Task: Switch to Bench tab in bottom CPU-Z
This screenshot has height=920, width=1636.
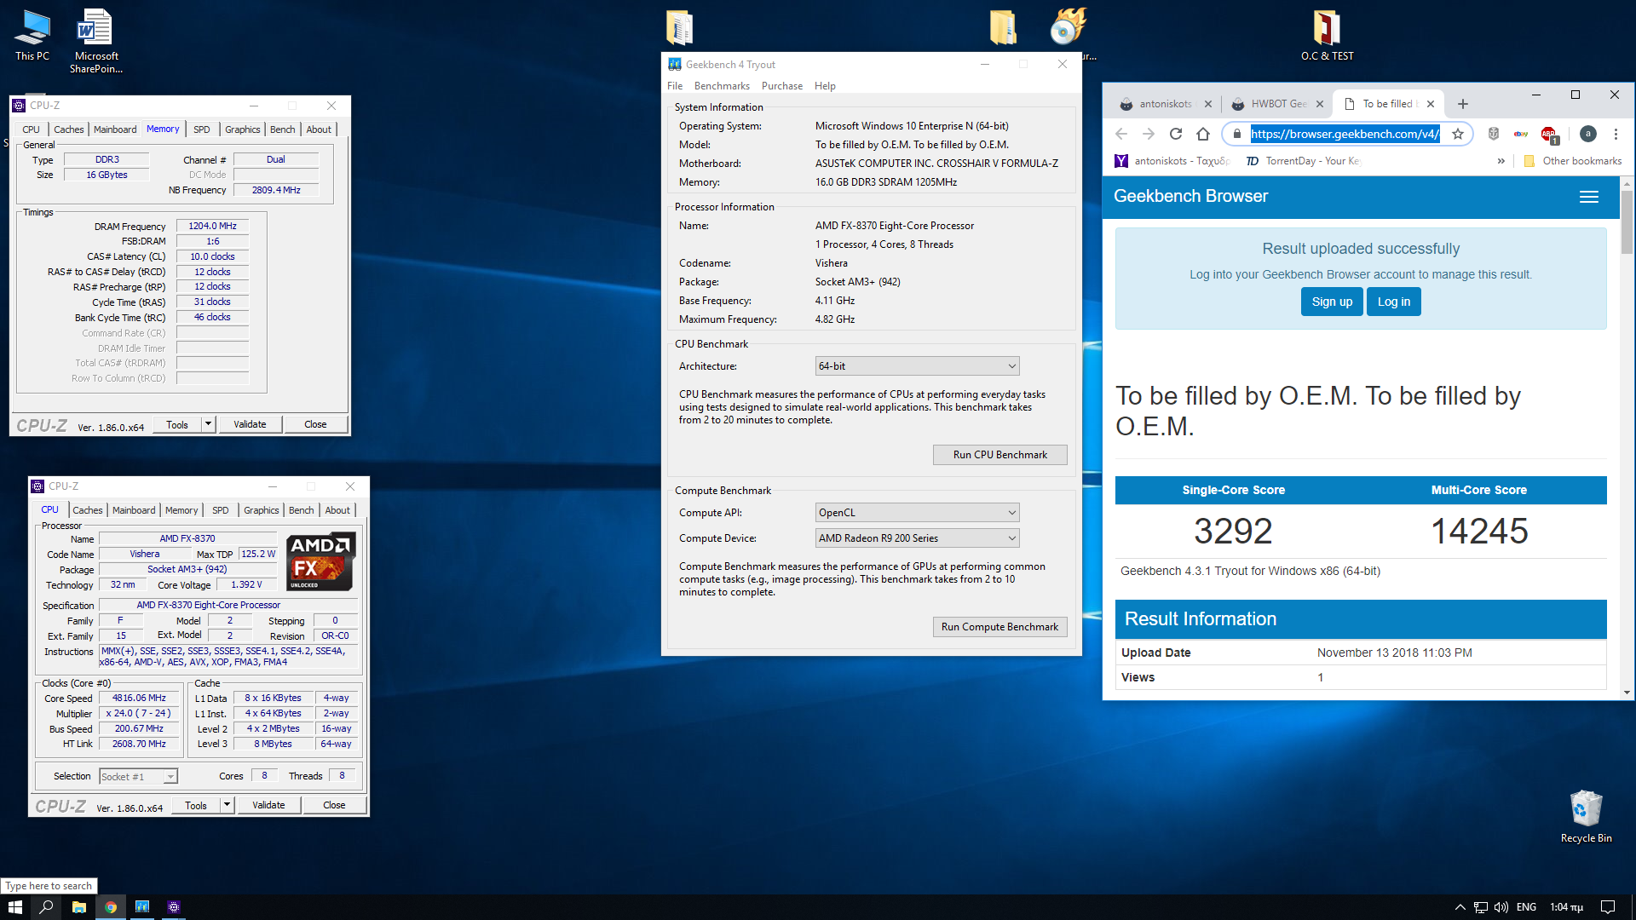Action: tap(302, 510)
